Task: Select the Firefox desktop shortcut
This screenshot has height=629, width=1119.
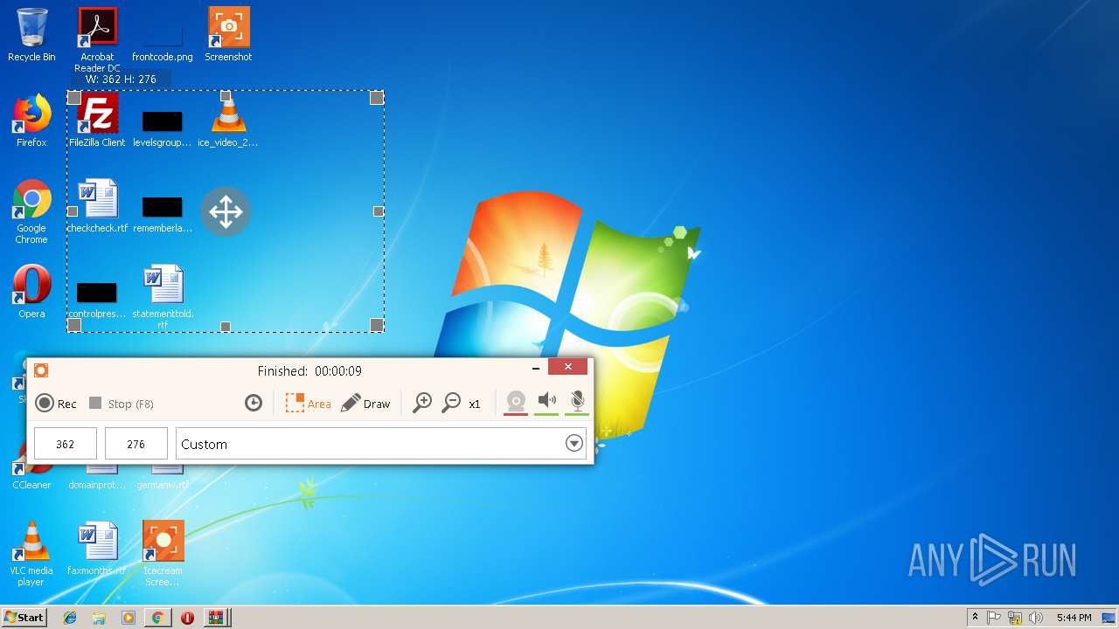Action: pyautogui.click(x=31, y=121)
